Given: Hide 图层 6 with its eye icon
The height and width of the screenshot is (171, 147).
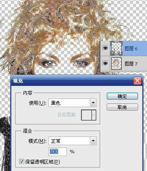Looking at the screenshot, I should (x=105, y=48).
